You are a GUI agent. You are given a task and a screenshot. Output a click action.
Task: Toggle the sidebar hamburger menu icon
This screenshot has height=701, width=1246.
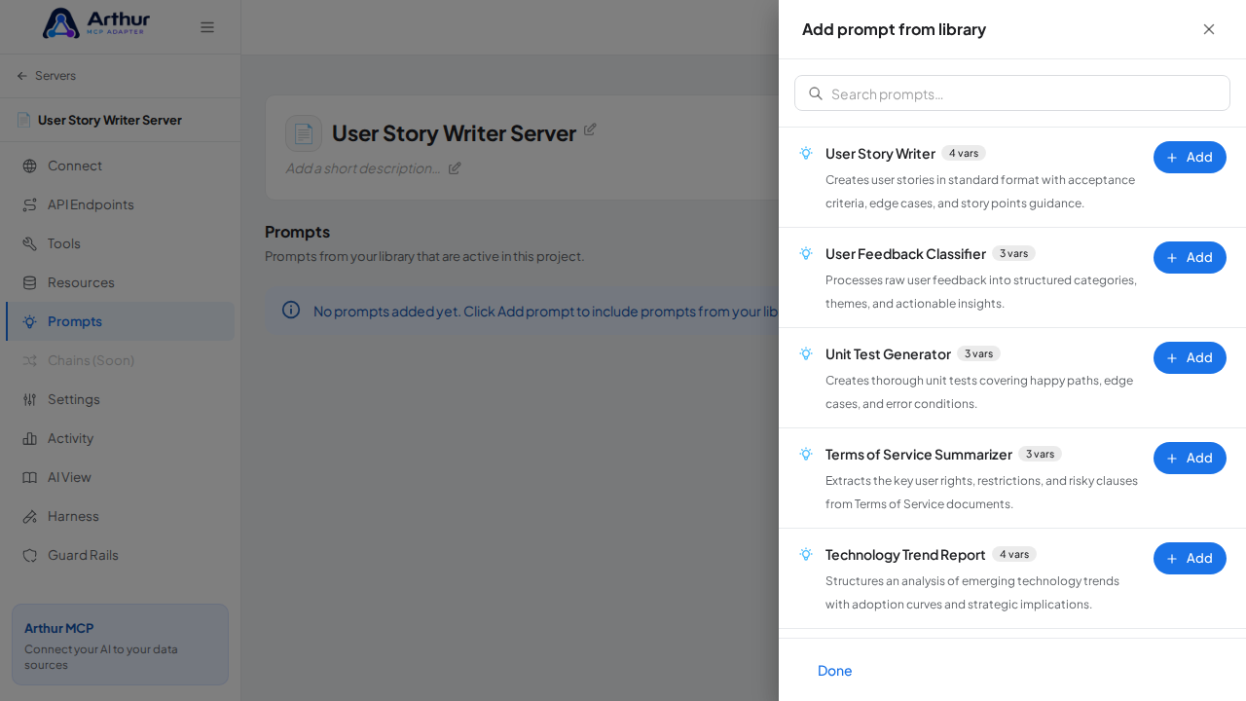coord(207,27)
